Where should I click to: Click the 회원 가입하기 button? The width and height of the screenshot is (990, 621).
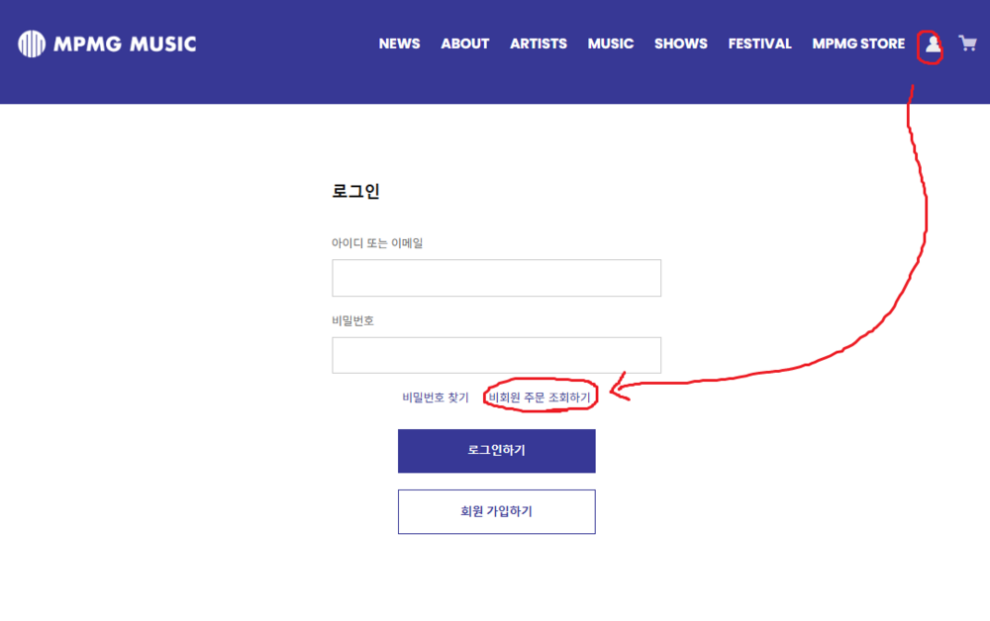[x=496, y=511]
